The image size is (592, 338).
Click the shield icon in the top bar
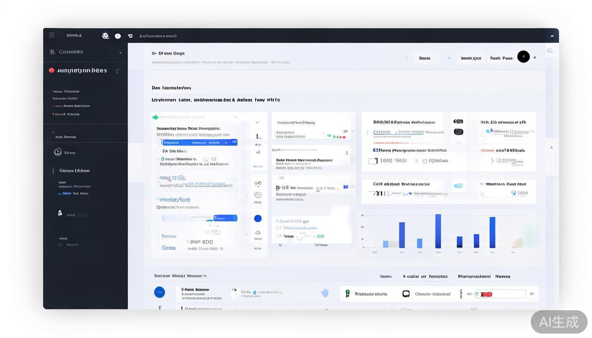pos(130,36)
